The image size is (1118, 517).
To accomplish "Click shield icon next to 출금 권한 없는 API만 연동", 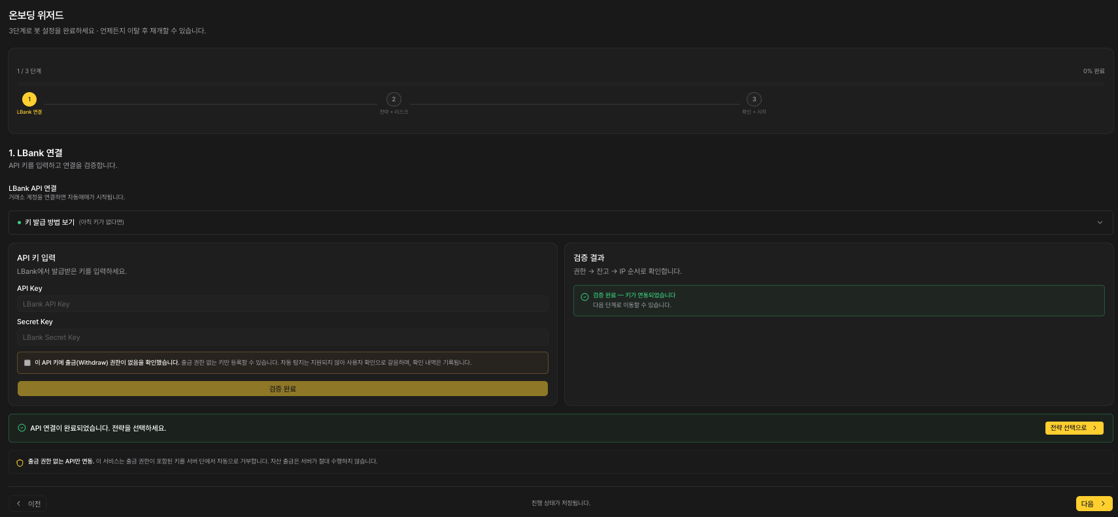I will coord(20,463).
